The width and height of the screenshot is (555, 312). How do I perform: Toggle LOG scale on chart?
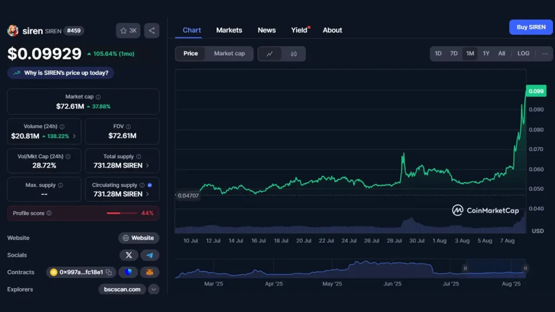(523, 54)
